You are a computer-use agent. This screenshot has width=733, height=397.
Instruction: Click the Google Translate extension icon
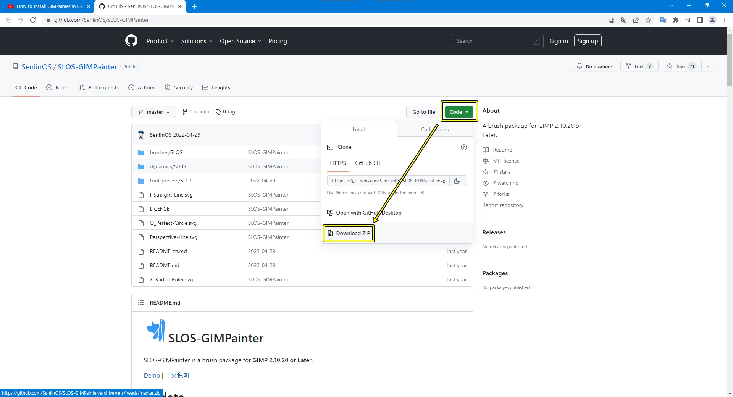pos(664,20)
